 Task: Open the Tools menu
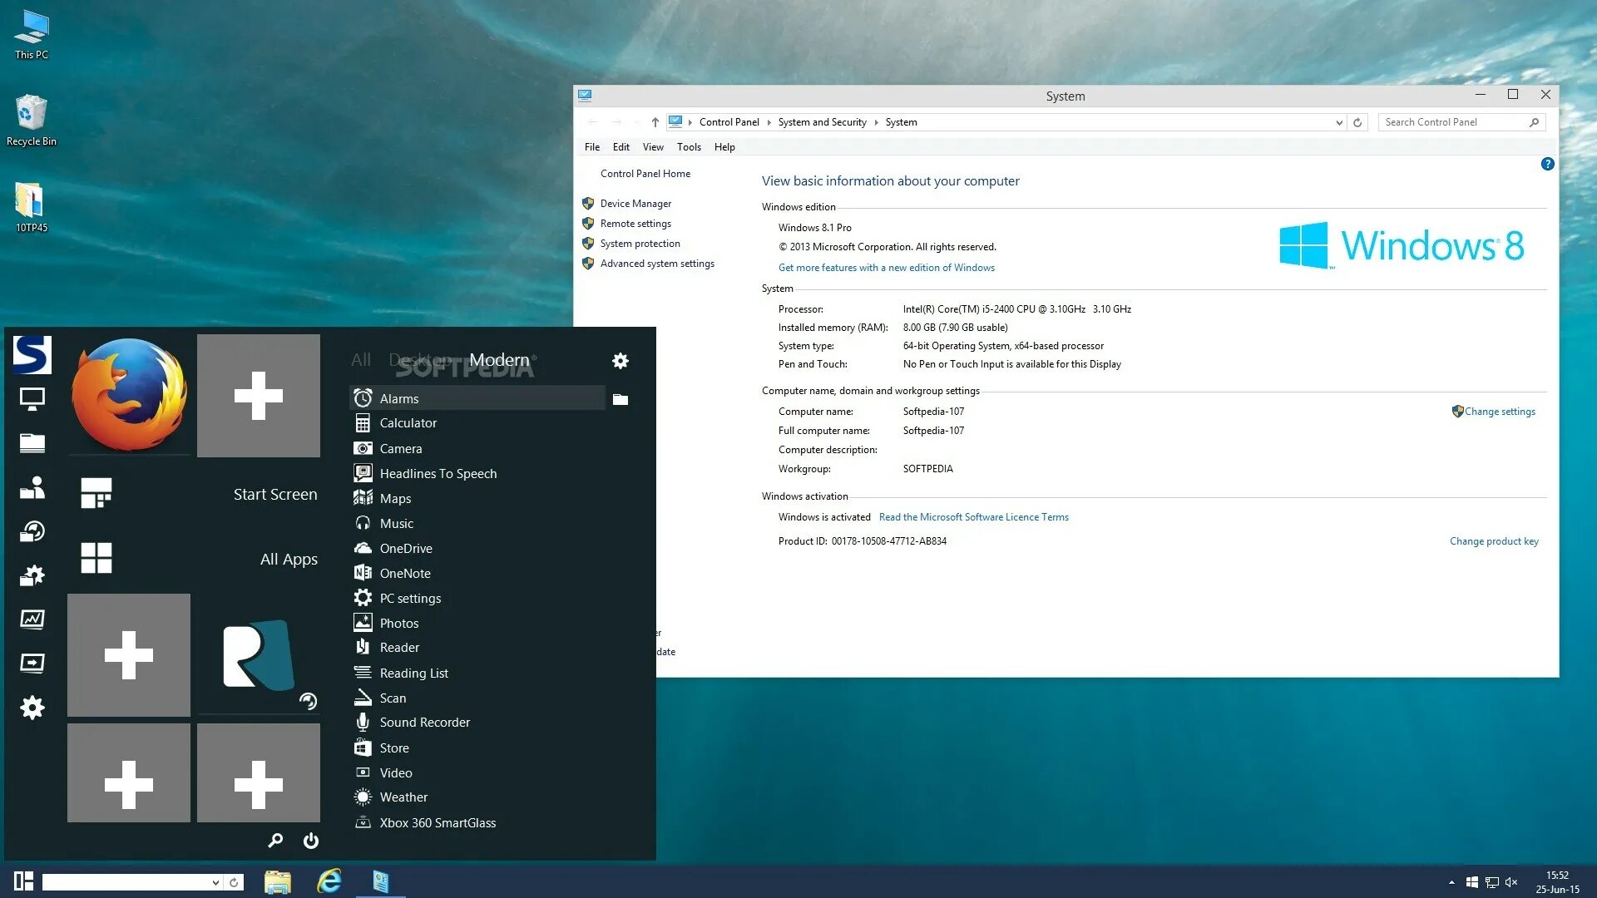[689, 147]
